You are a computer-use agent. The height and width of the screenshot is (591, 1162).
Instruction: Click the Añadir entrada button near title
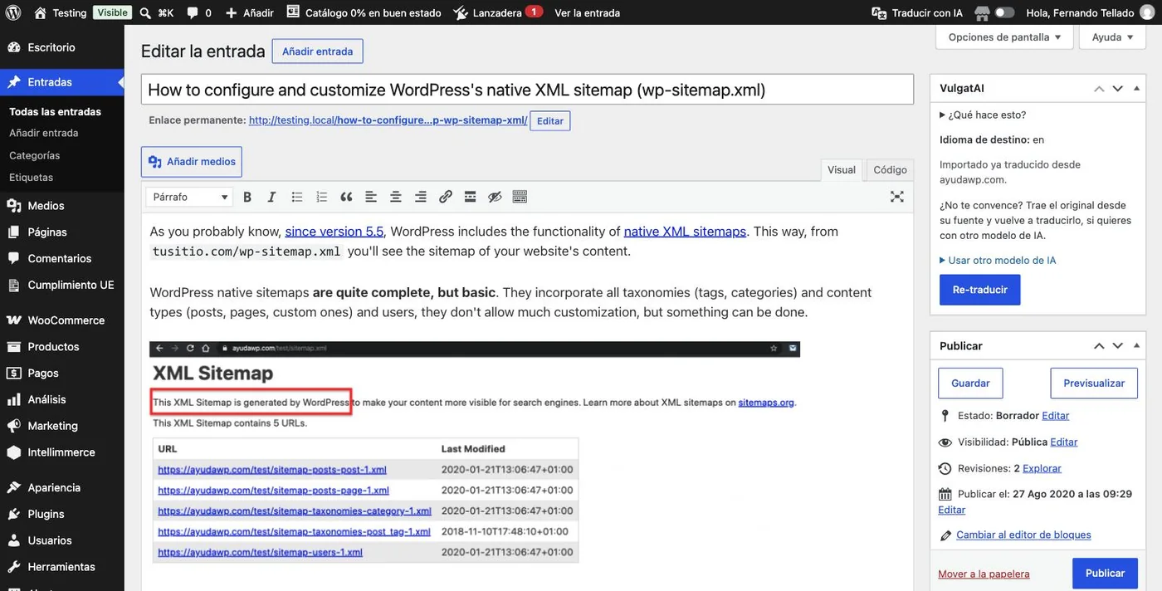click(317, 51)
